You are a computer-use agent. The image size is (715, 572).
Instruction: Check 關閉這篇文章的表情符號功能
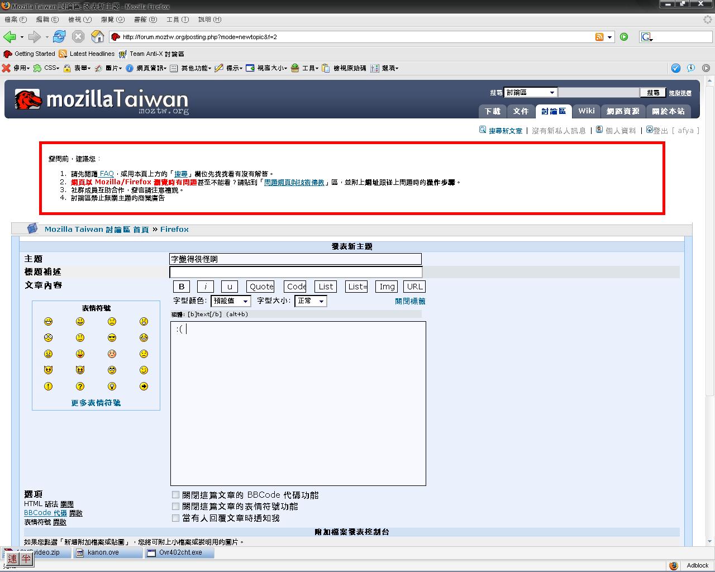click(x=175, y=506)
